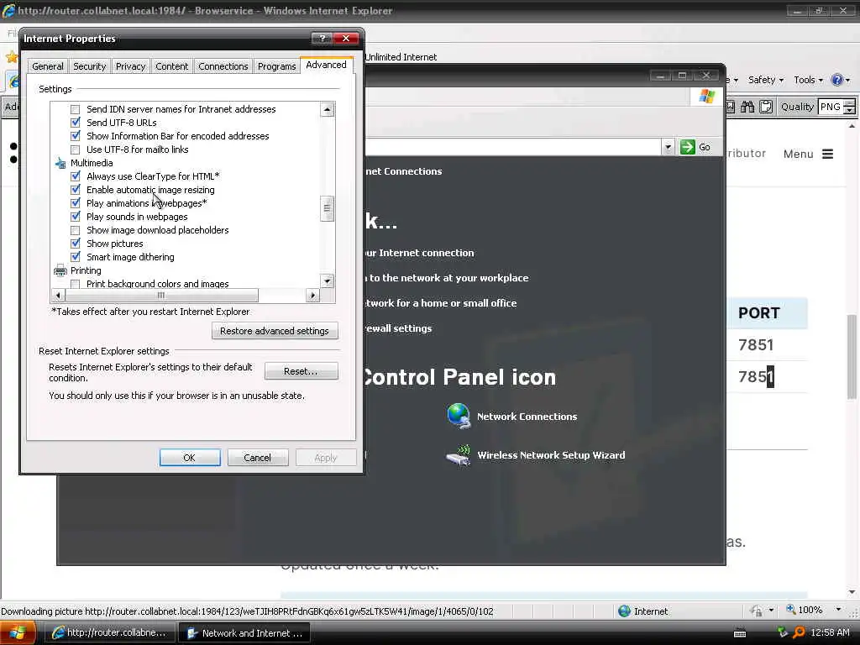The image size is (860, 645).
Task: Open the zoom level 100% dropdown arrow
Action: [838, 610]
